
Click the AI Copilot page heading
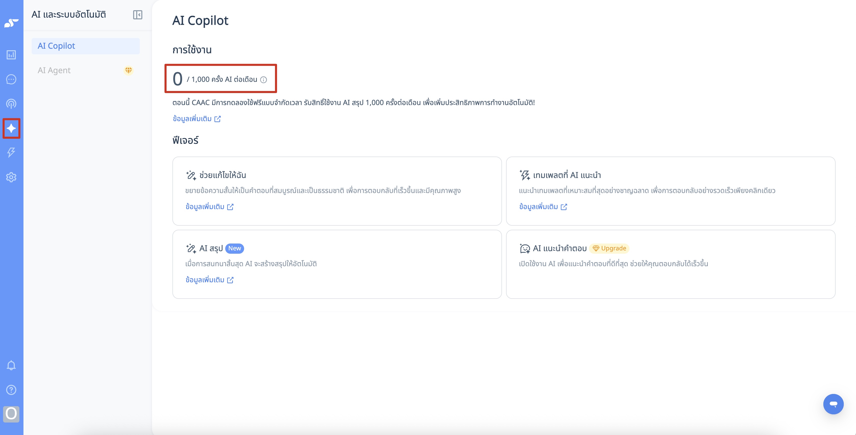point(200,21)
